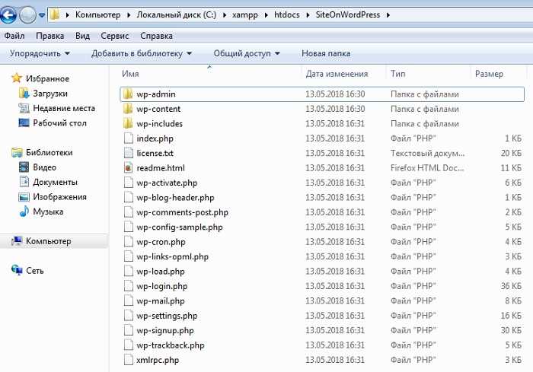Open Видео library icon

click(x=24, y=167)
